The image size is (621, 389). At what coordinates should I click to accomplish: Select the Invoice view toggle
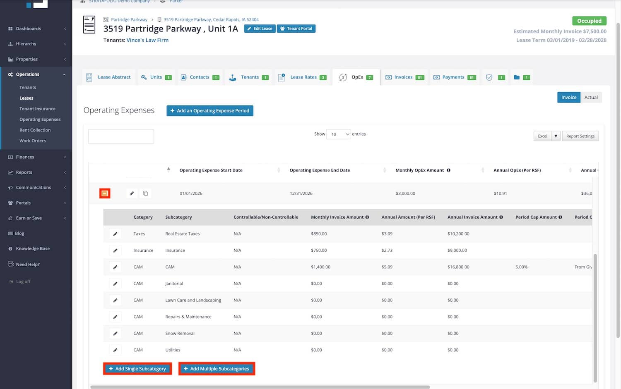[568, 98]
